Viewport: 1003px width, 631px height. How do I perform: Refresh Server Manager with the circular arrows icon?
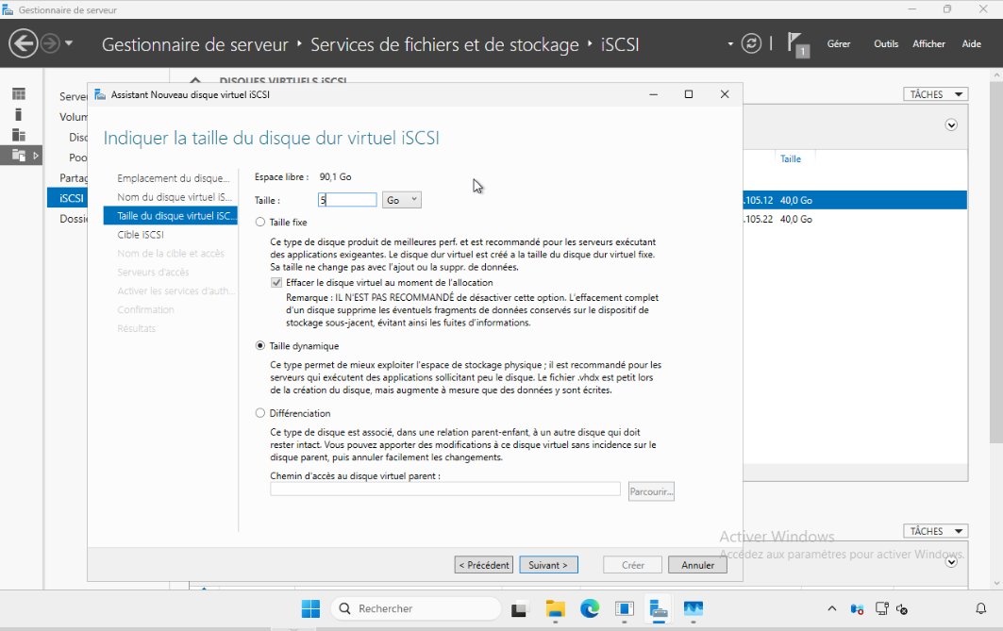751,43
